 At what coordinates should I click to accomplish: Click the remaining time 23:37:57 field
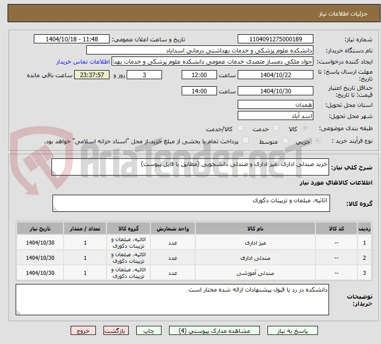(92, 75)
